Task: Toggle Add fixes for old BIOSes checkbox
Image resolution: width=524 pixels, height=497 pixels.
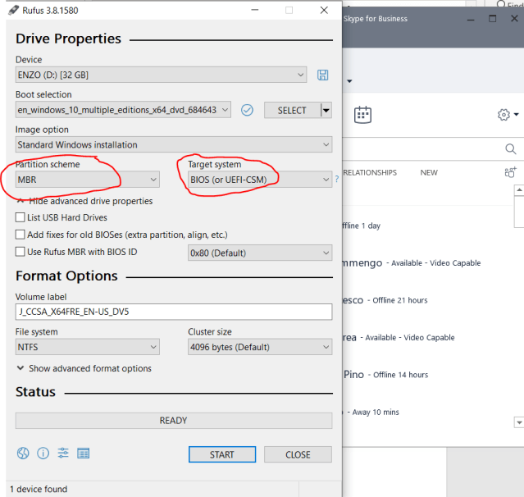Action: point(21,235)
